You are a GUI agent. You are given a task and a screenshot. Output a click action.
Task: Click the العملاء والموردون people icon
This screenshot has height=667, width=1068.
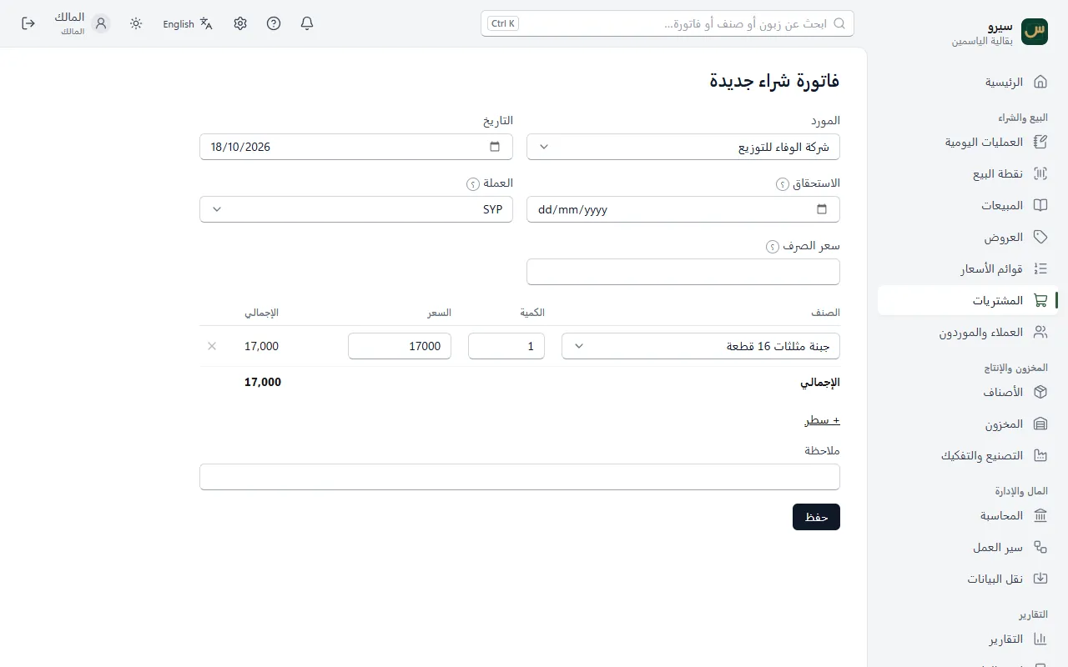(x=1040, y=332)
